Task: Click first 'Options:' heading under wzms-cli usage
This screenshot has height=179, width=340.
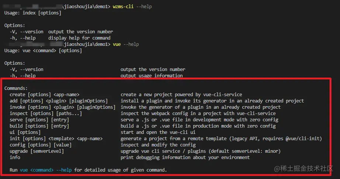Action: [14, 26]
